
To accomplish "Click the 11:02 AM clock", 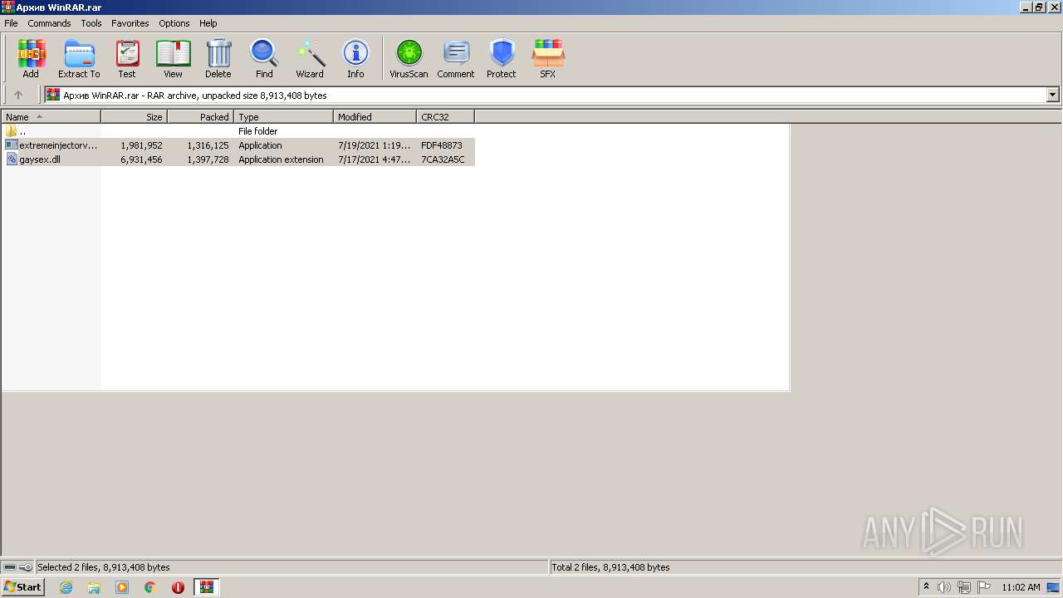I will [x=1021, y=587].
